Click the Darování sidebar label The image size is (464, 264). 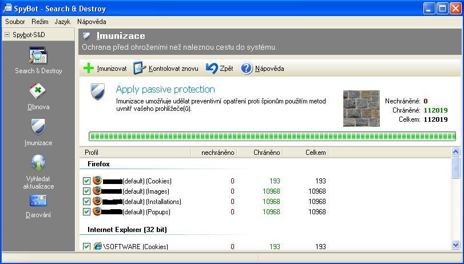[x=38, y=215]
